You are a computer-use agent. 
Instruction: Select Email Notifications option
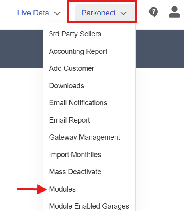(78, 103)
